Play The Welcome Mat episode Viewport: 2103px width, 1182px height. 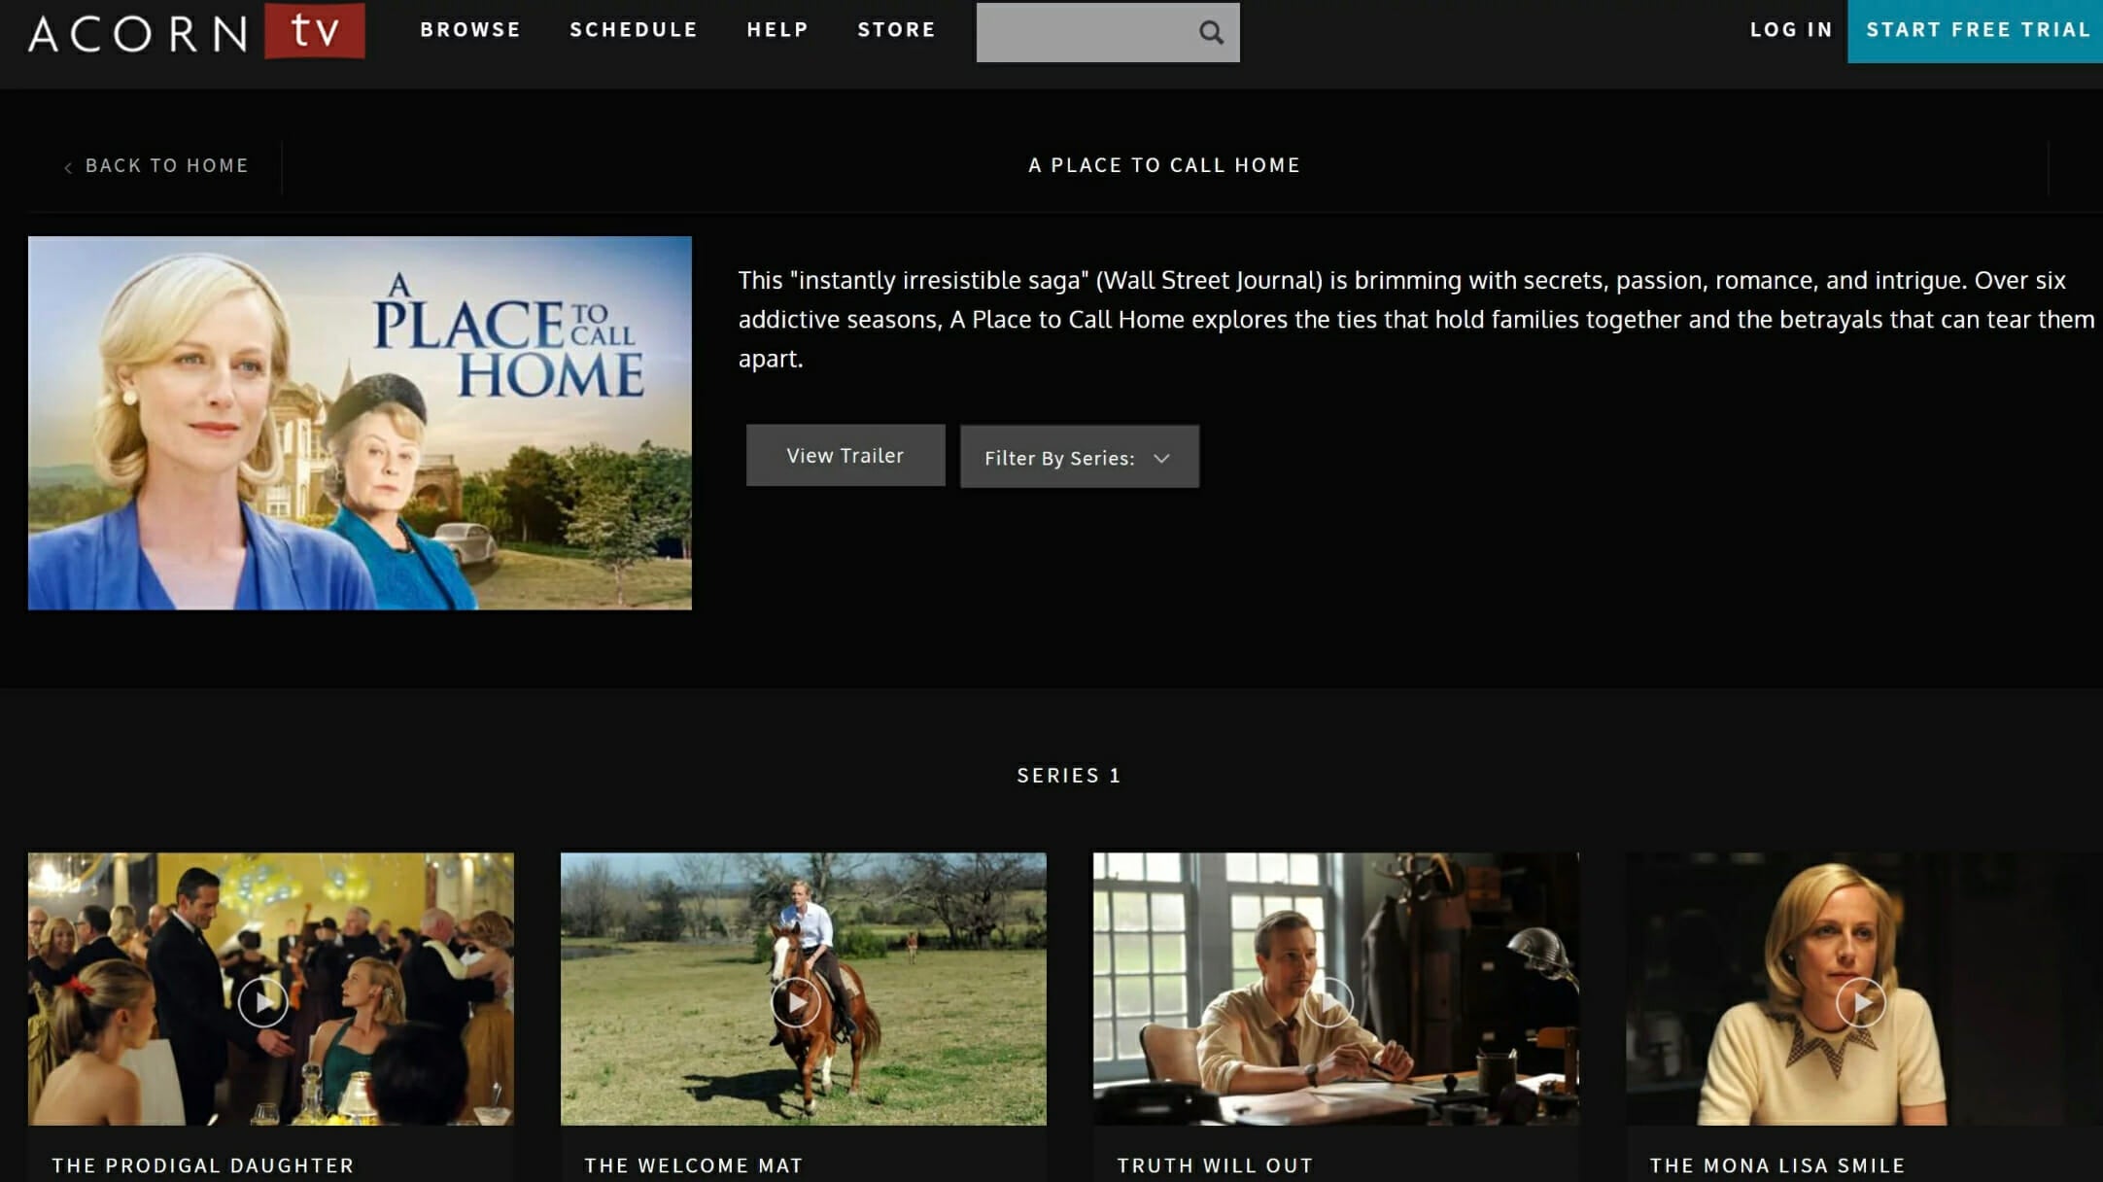(x=795, y=1002)
